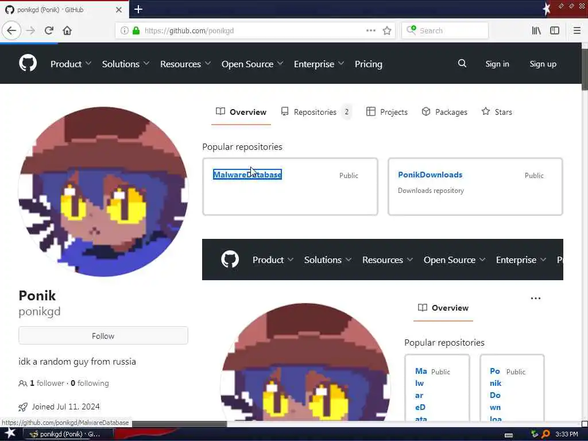Open the Pricing link in top header
Viewport: 588px width, 441px height.
click(x=368, y=64)
